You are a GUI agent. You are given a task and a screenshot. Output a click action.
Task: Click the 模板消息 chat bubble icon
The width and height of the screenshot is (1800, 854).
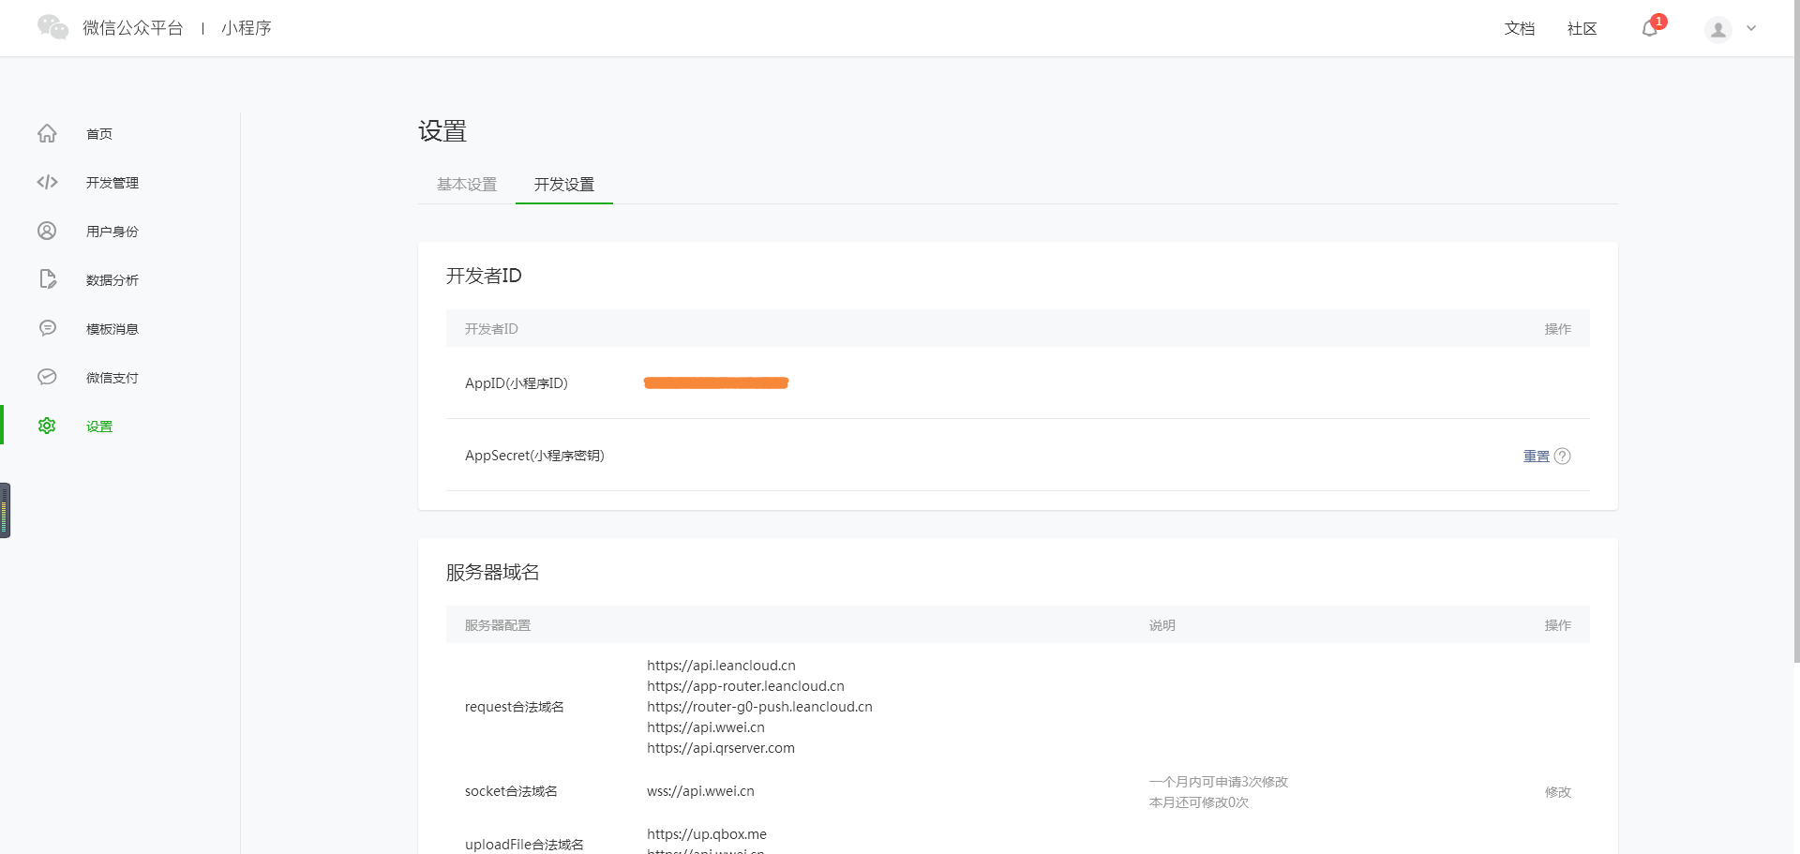tap(47, 328)
